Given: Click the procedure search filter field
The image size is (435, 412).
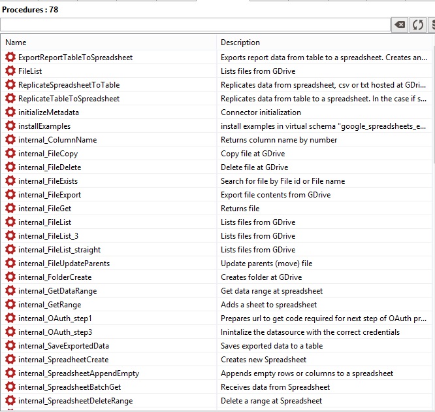Looking at the screenshot, I should point(195,25).
